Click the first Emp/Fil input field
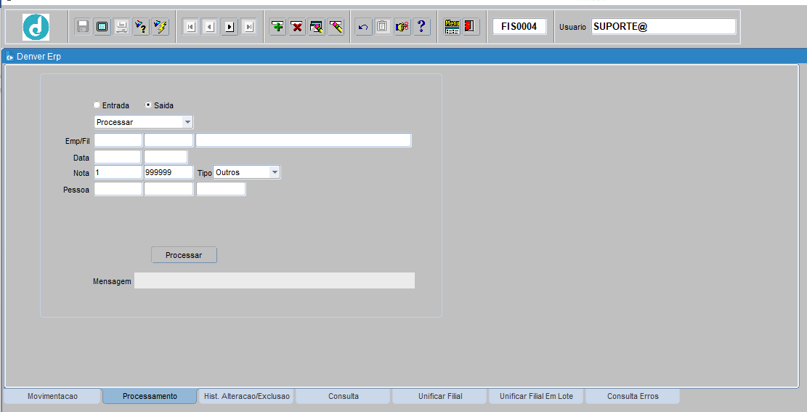Screen dimensions: 807x412 [x=118, y=140]
